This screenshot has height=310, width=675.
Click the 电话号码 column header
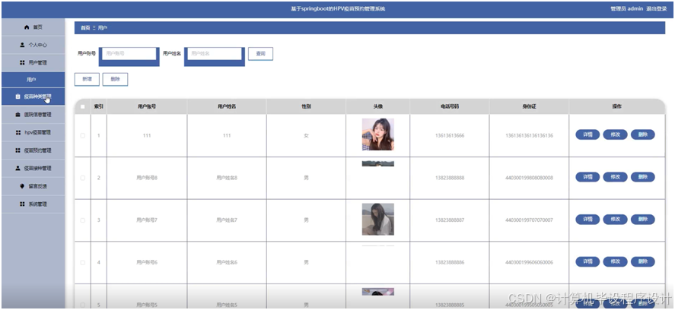[x=450, y=106]
